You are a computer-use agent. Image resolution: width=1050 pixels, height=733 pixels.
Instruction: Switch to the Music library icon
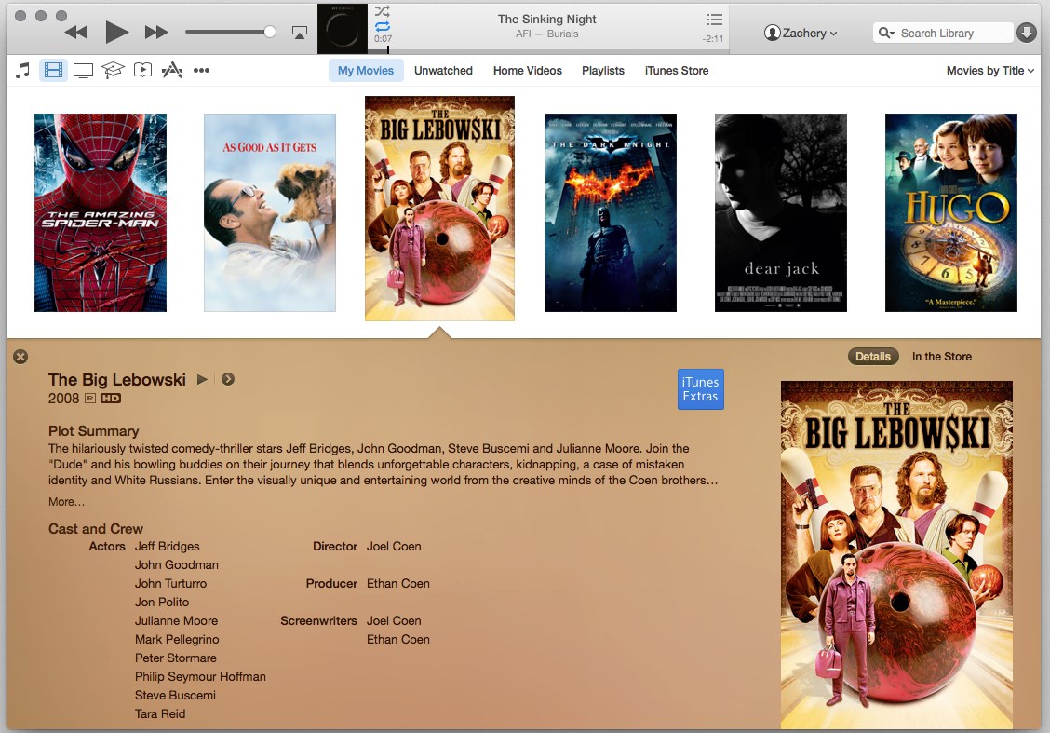pos(22,71)
